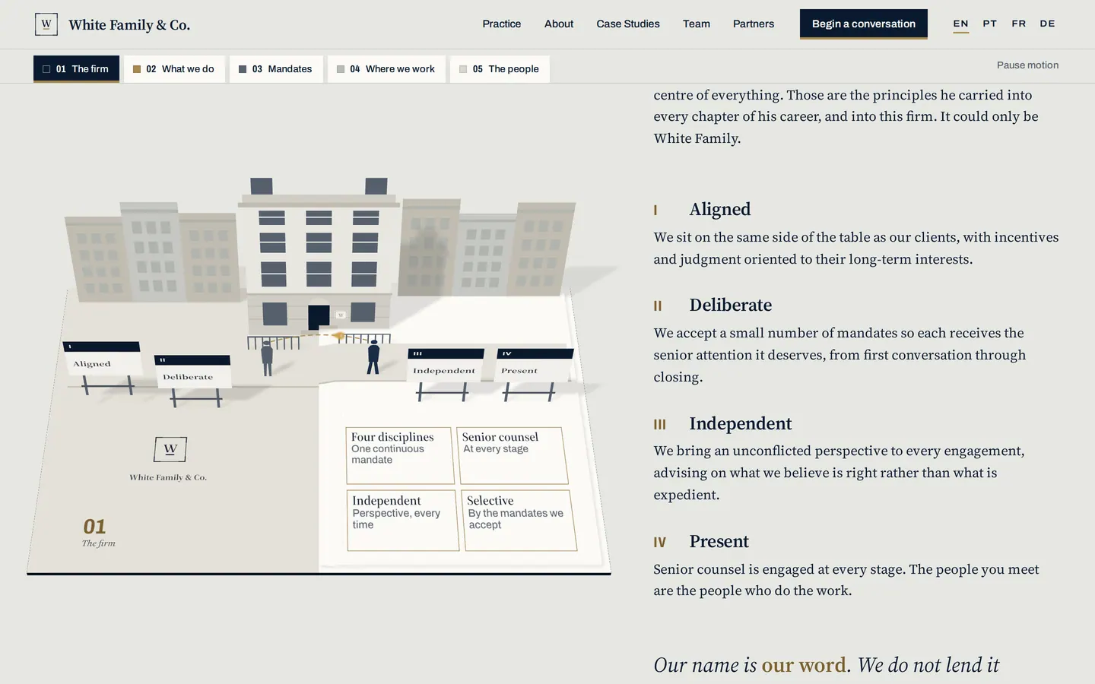Switch language to PT
1095x684 pixels.
989,24
